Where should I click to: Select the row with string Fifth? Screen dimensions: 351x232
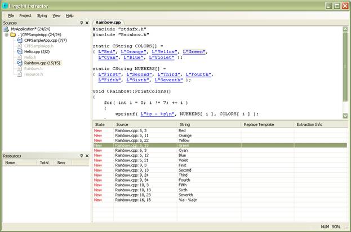click(220, 185)
